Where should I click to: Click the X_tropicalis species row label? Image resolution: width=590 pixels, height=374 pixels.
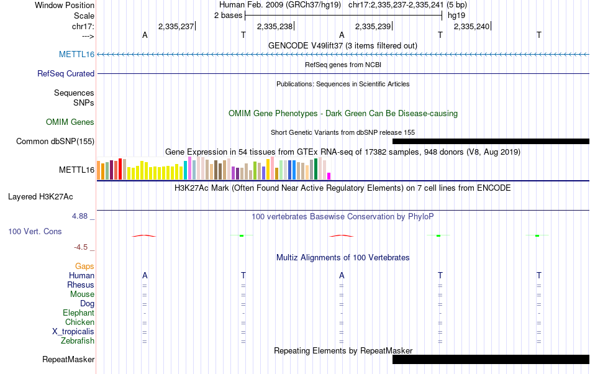click(x=73, y=332)
